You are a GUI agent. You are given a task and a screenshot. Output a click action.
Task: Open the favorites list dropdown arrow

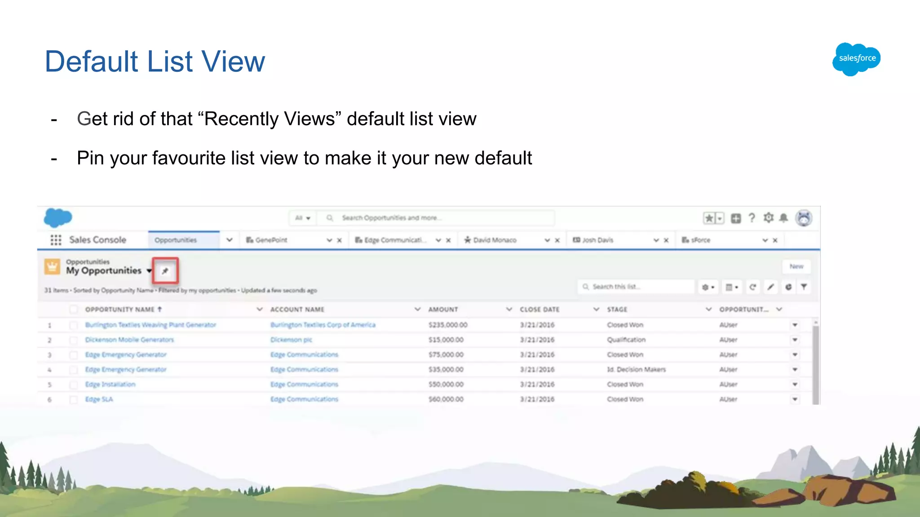720,218
